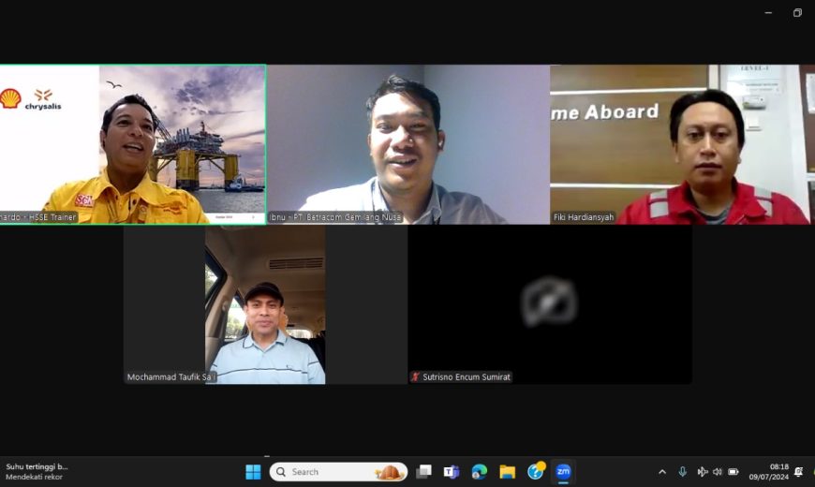
Task: Select Mochammad Taufik's video tile
Action: 266,305
